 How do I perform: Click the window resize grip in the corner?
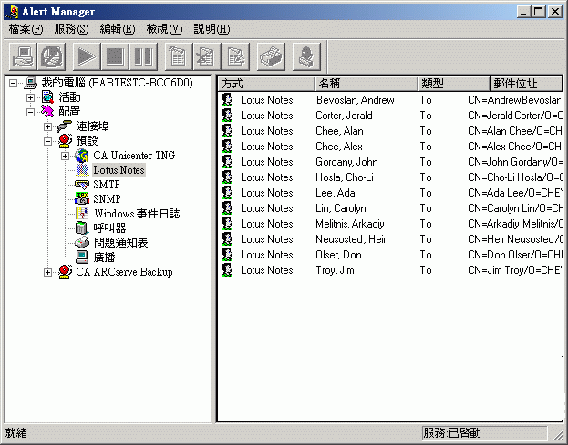559,434
